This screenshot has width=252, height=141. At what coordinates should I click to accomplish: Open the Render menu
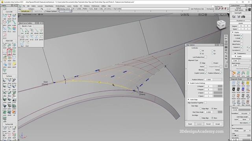tap(76, 6)
